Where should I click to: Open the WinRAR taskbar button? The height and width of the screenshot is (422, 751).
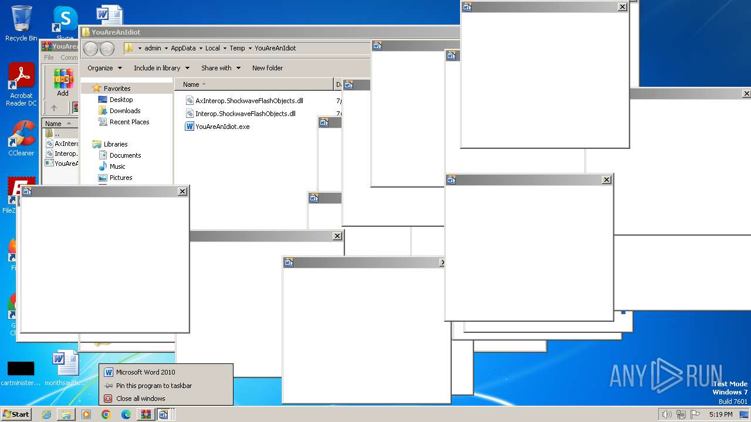[146, 414]
